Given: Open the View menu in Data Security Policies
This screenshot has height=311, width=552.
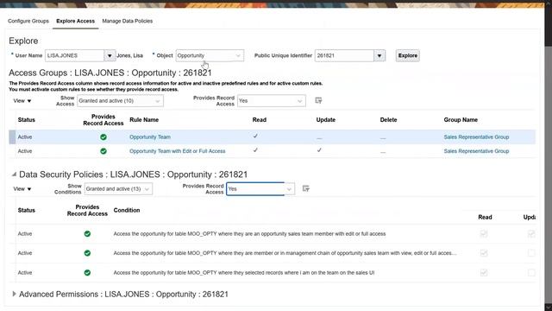Looking at the screenshot, I should (22, 189).
